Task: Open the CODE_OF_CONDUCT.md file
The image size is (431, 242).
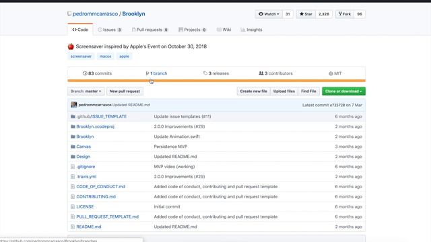Action: pyautogui.click(x=100, y=187)
